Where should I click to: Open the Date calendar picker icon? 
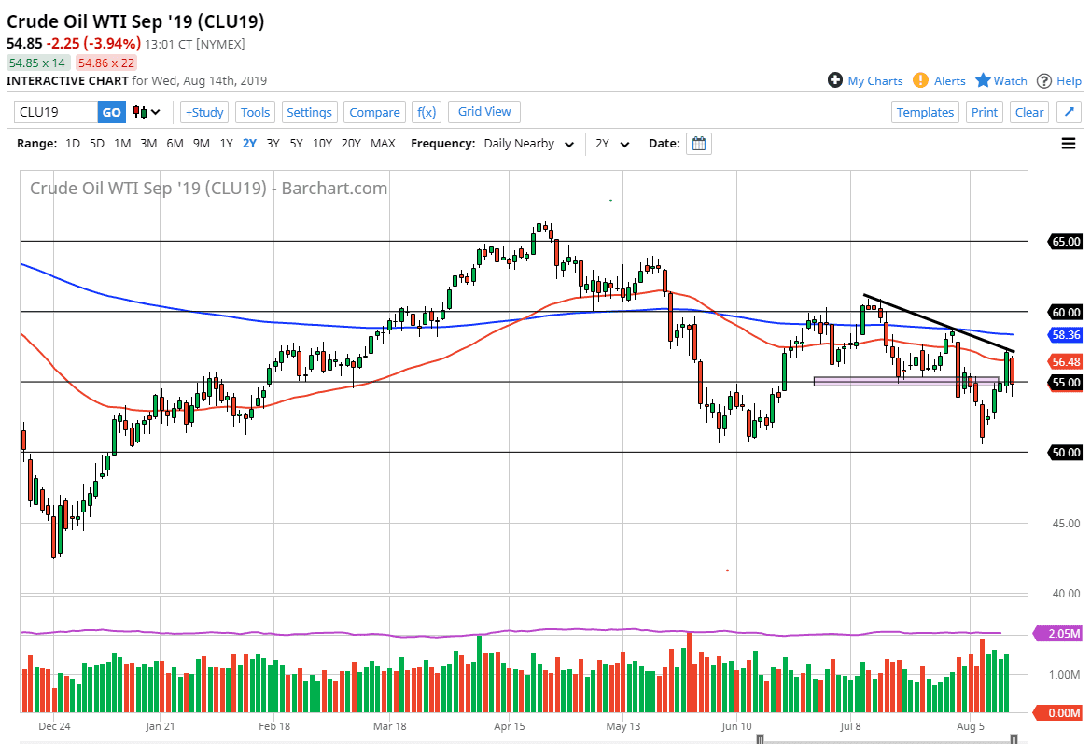tap(699, 143)
